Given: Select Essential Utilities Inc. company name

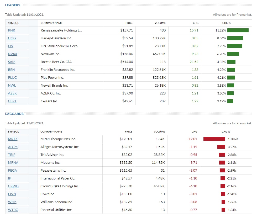Looking at the screenshot, I should 56,210.
